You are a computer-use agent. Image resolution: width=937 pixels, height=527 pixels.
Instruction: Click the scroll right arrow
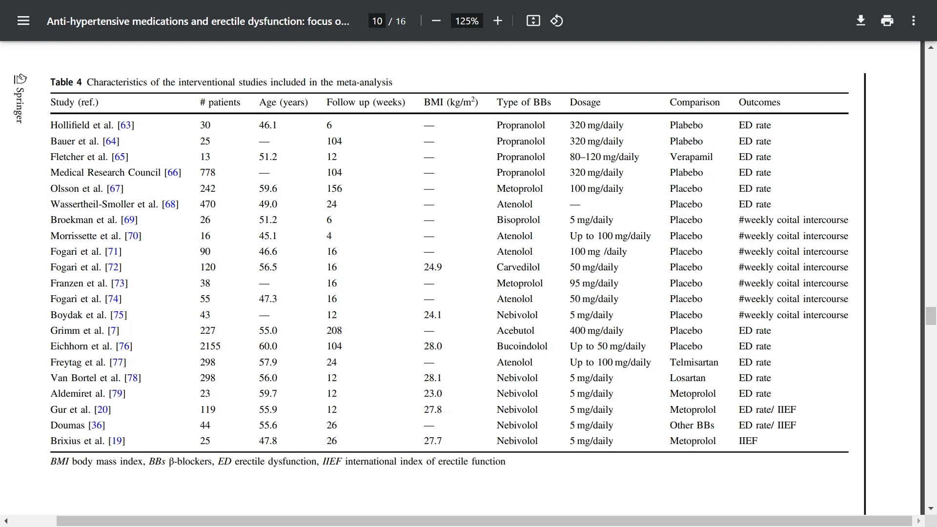coord(919,521)
